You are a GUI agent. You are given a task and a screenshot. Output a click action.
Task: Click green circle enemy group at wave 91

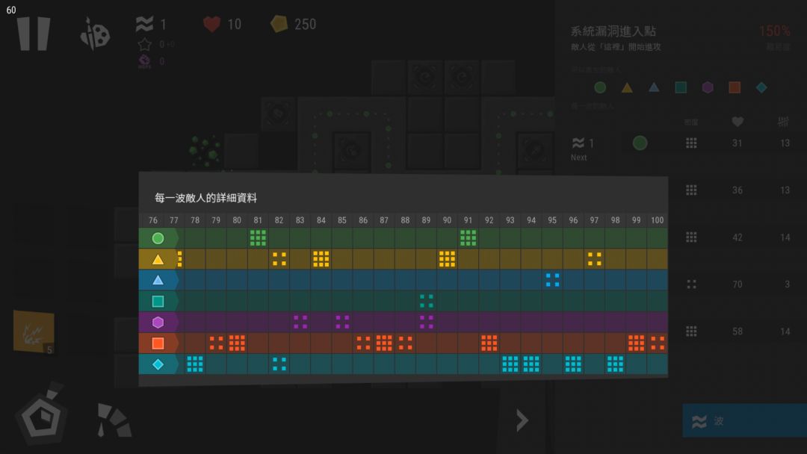tap(468, 238)
